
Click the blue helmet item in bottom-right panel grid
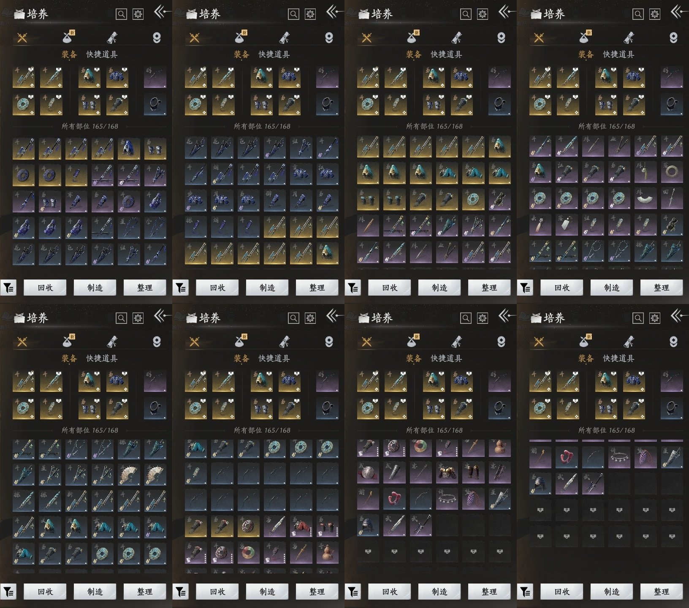coord(540,483)
